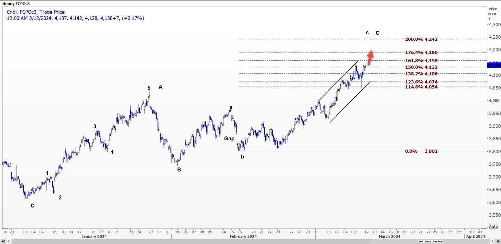The image size is (501, 244).
Task: Select the 138.2% 4,106 Fibonacci level label
Action: point(421,74)
